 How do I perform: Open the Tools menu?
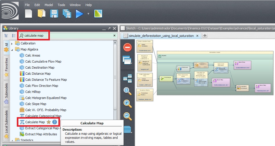(61, 5)
